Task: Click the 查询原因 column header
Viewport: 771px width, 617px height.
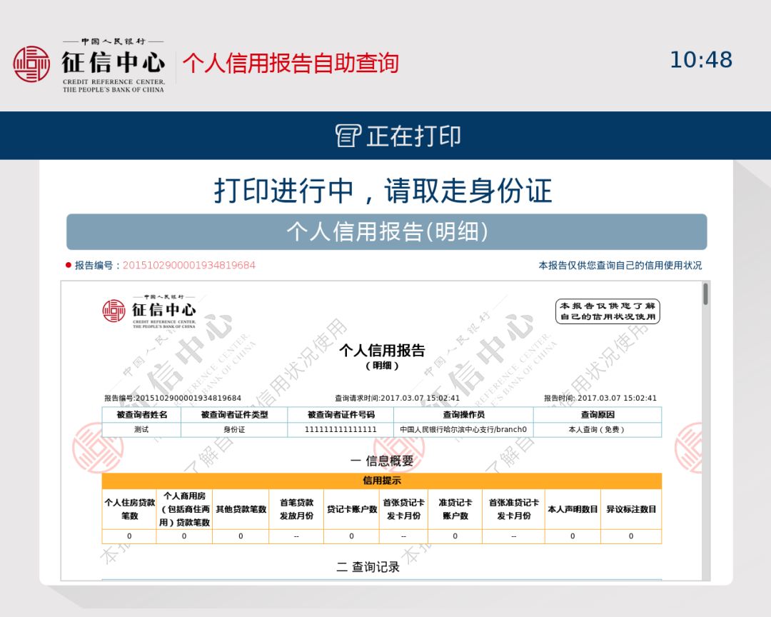Action: click(598, 415)
